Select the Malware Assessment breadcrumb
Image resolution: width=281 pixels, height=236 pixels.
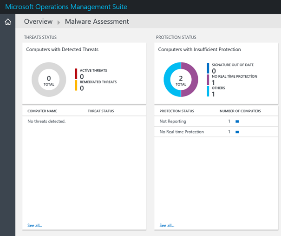tap(97, 21)
